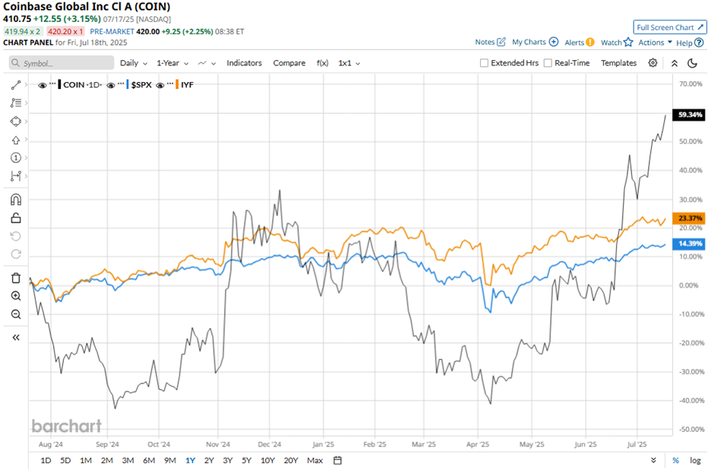Click the undo arrow icon
714x470 pixels.
point(15,236)
